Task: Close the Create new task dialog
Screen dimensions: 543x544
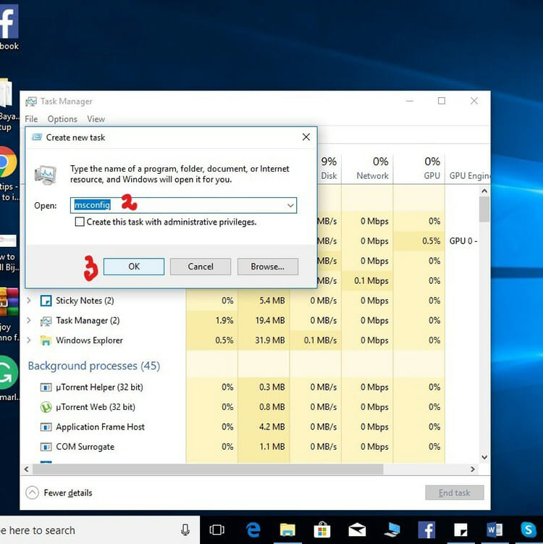Action: point(306,137)
